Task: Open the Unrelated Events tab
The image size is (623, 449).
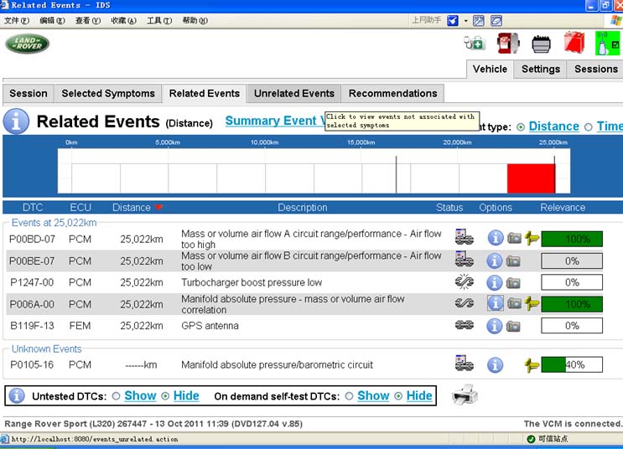Action: coord(294,94)
